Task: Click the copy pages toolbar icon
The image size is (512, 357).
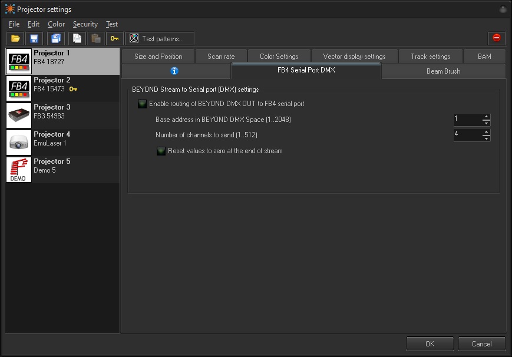Action: (77, 39)
